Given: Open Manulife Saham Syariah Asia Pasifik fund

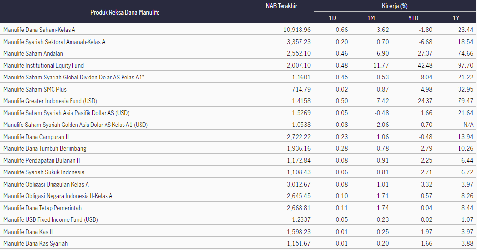Looking at the screenshot, I should click(x=66, y=113).
